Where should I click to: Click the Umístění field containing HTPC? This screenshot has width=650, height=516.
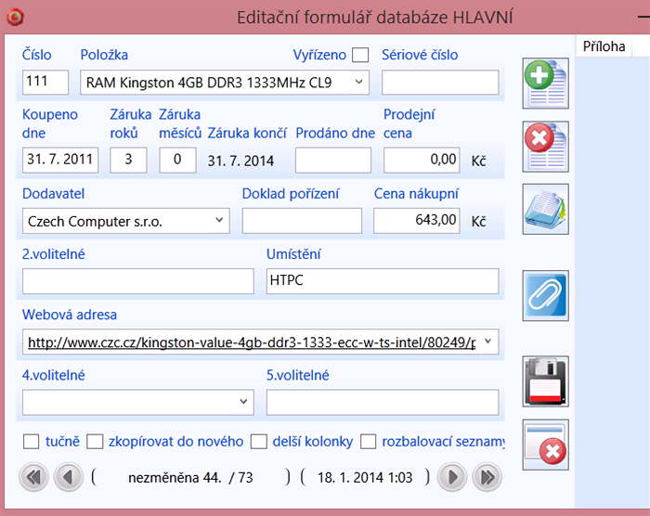[x=382, y=281]
